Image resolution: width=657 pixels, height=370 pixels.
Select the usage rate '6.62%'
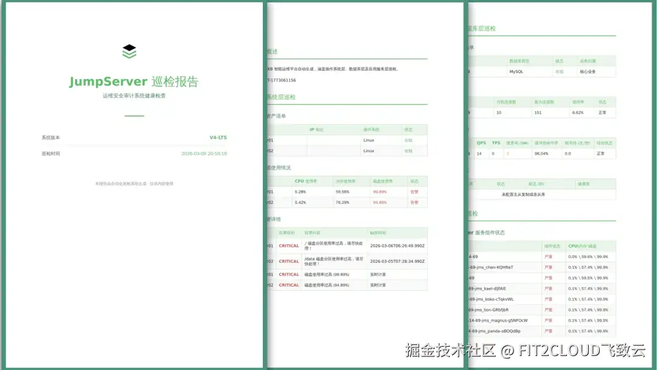click(578, 113)
